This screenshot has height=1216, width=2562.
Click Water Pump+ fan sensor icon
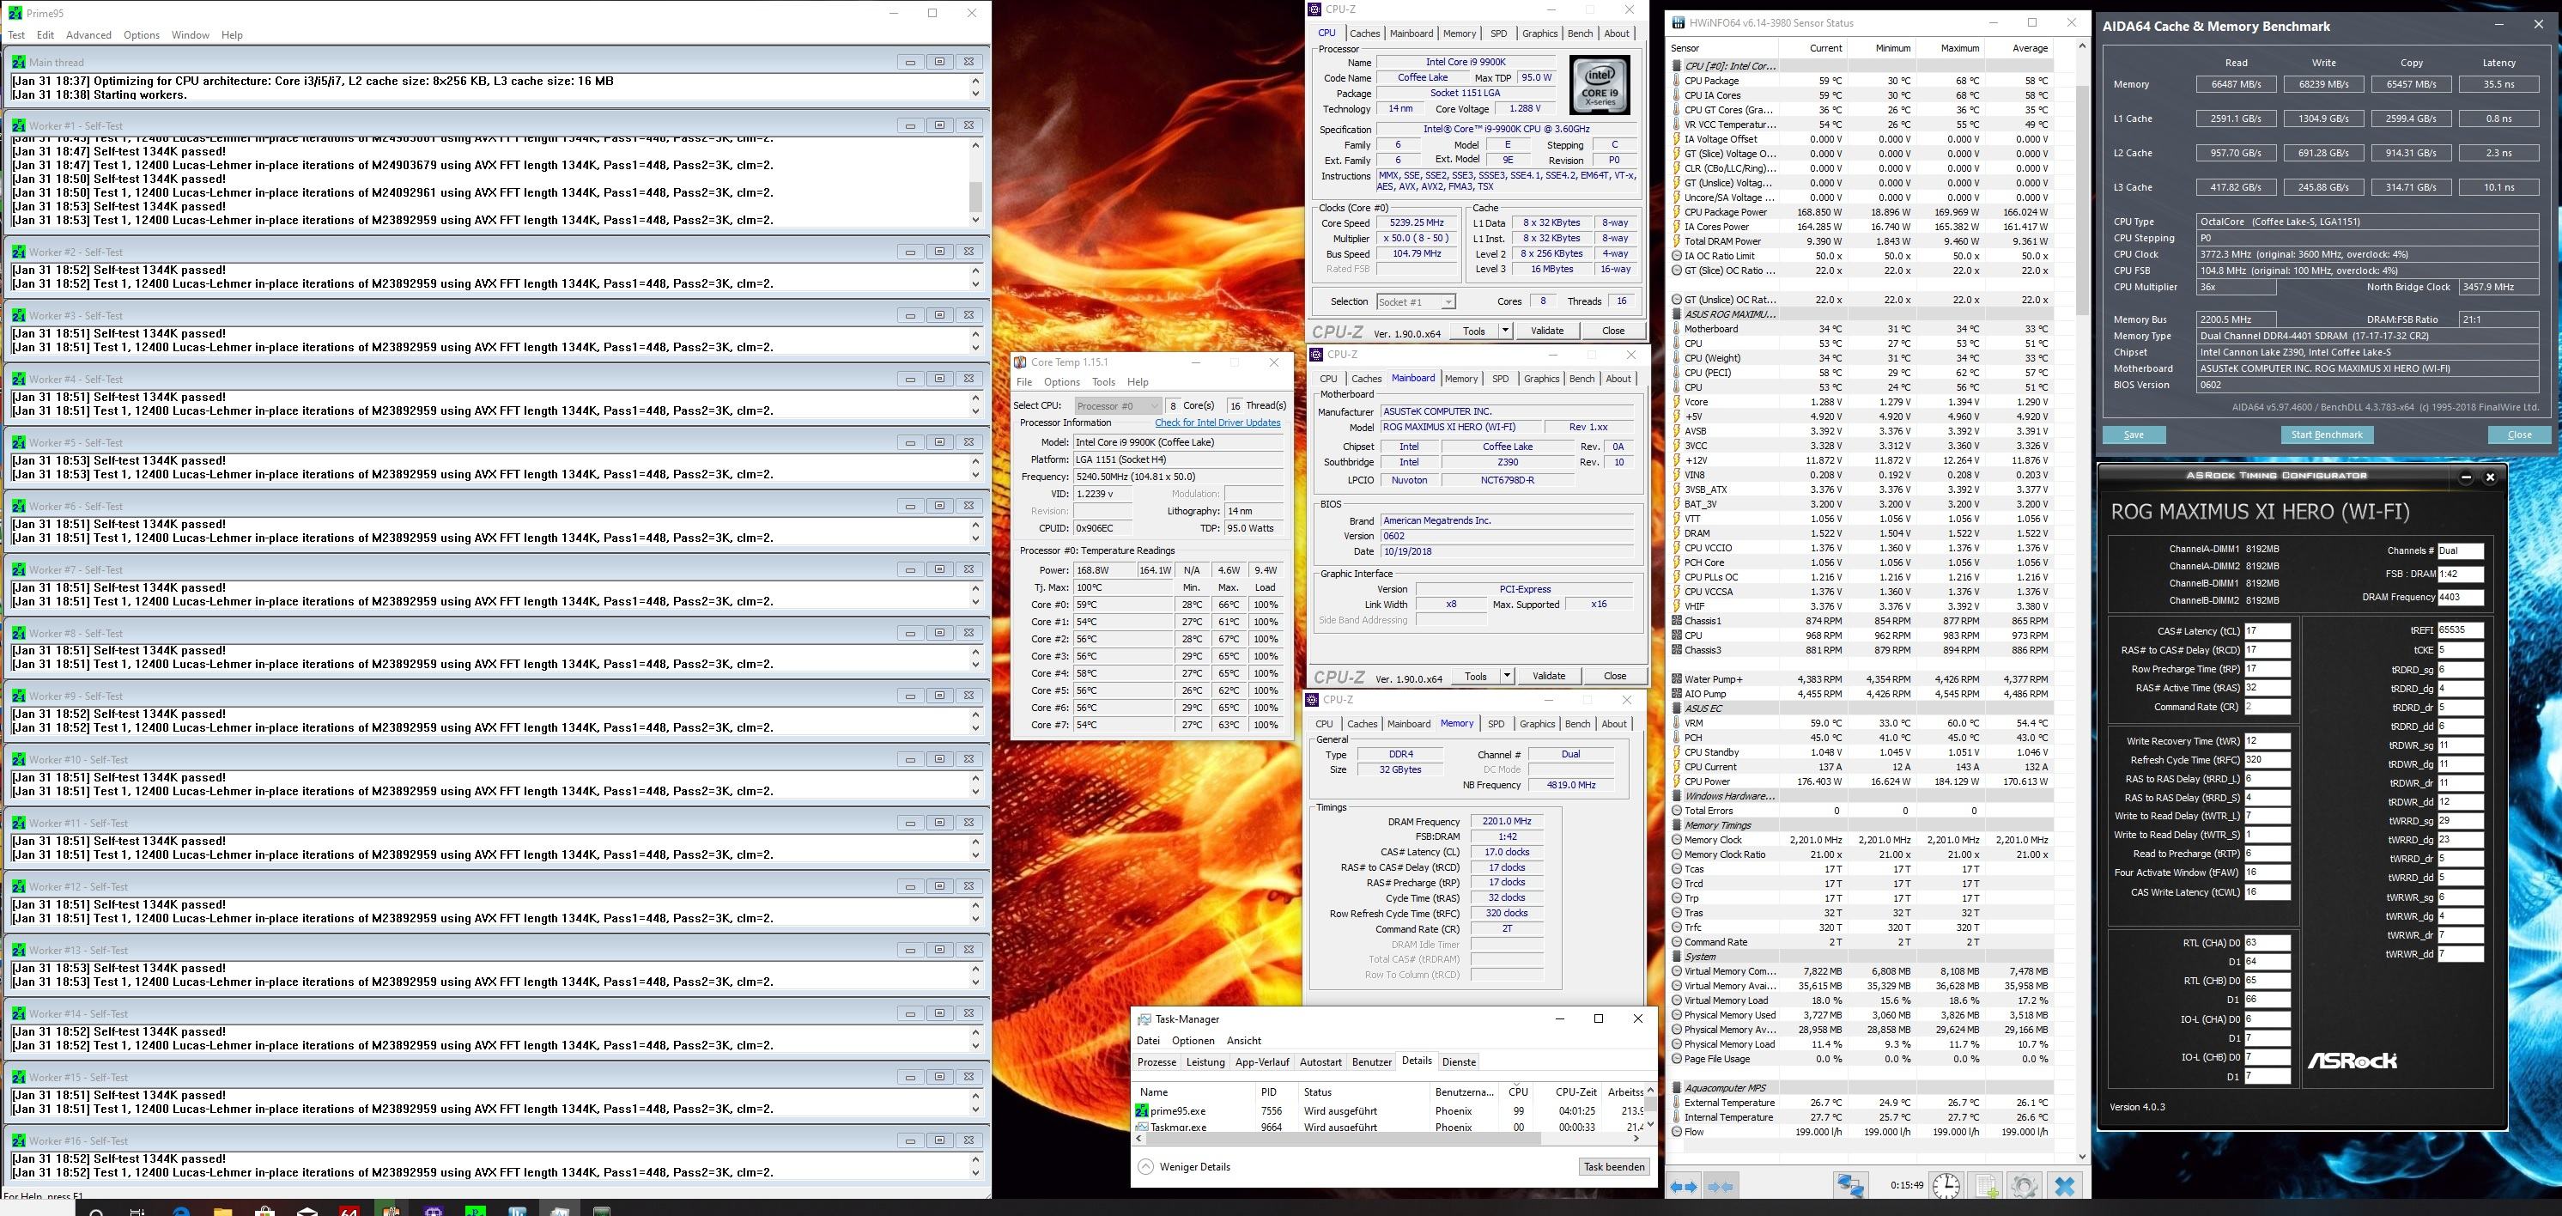coord(1677,679)
